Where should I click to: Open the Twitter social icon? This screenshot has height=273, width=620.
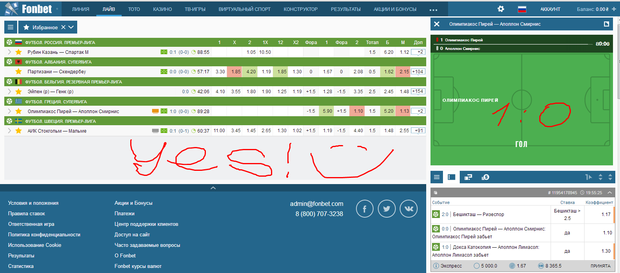point(386,209)
